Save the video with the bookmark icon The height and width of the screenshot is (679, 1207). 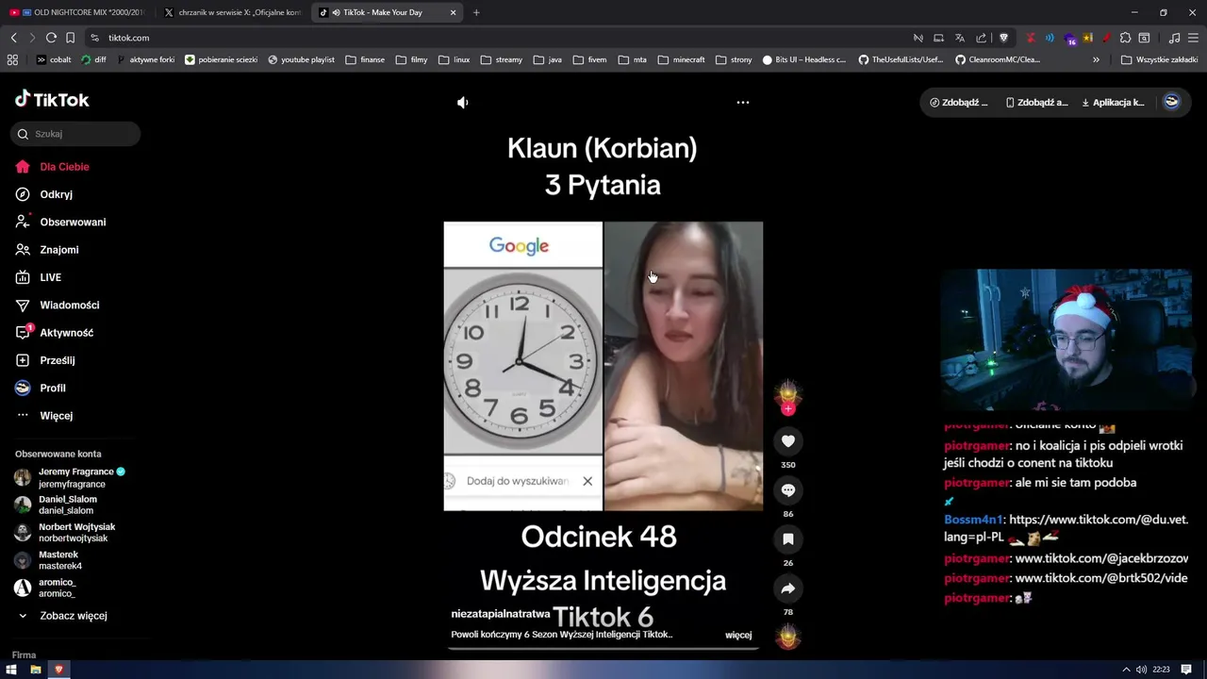coord(788,539)
